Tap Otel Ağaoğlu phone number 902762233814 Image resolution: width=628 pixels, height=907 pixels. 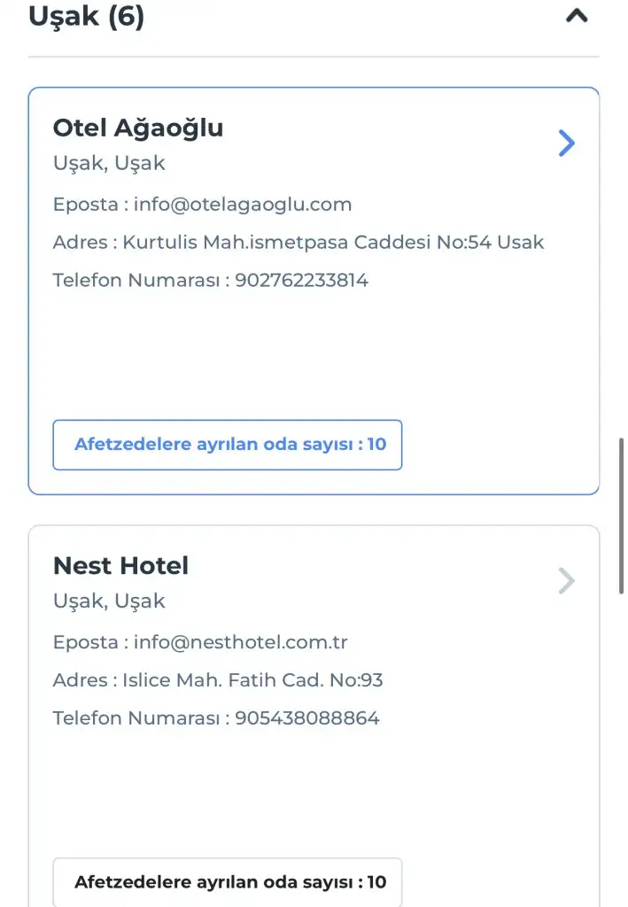(x=301, y=281)
